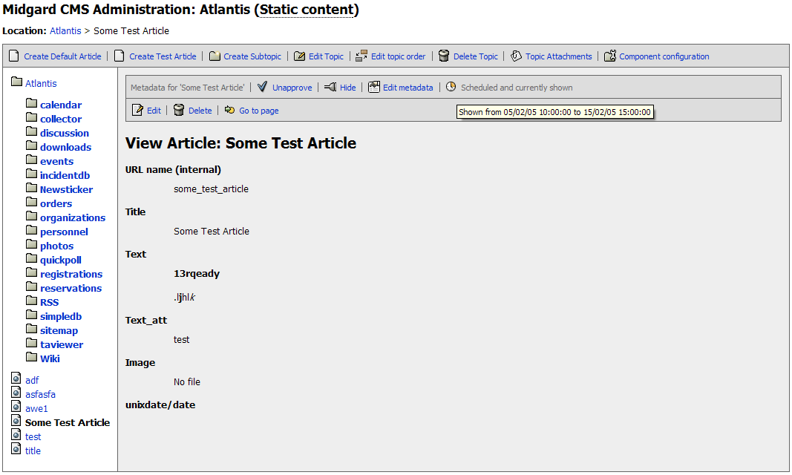The image size is (792, 475).
Task: Click the Atlantis root folder icon
Action: 16,82
